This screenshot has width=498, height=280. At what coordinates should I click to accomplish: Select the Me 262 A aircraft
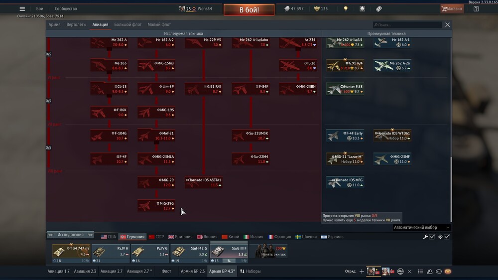109,42
